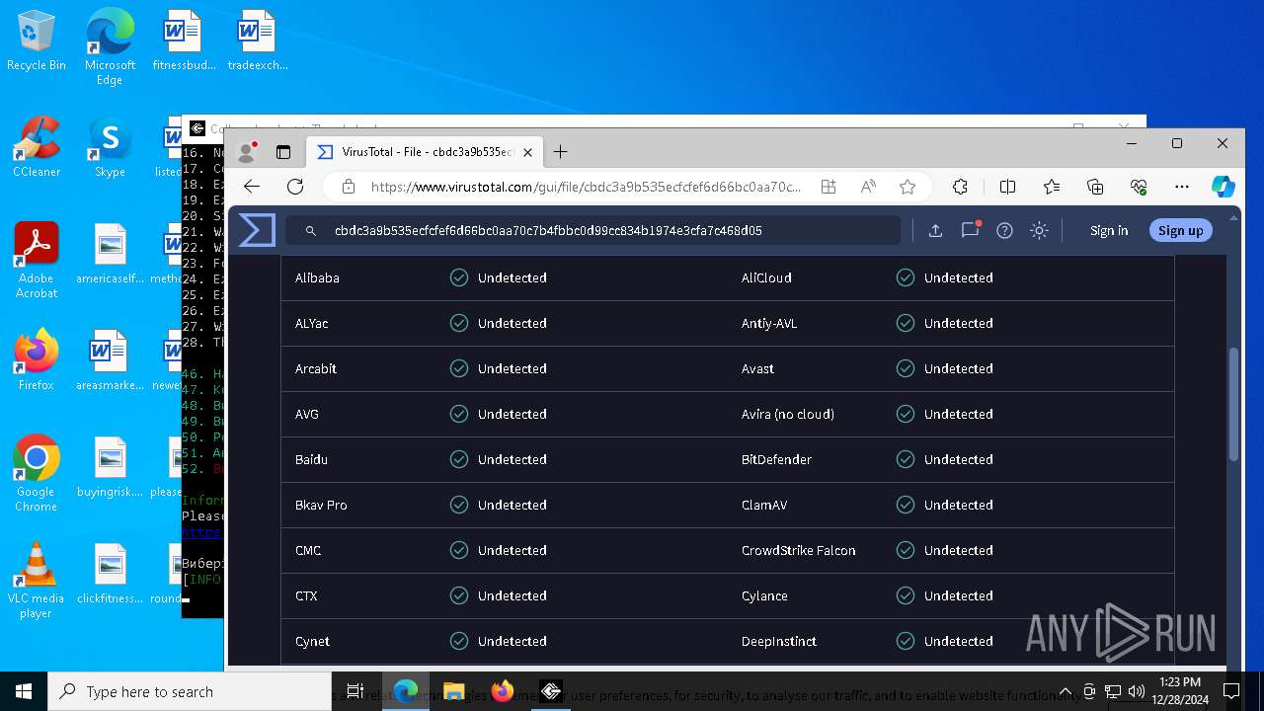Image resolution: width=1264 pixels, height=711 pixels.
Task: Launch Firefox from desktop shortcut
Action: (x=37, y=360)
